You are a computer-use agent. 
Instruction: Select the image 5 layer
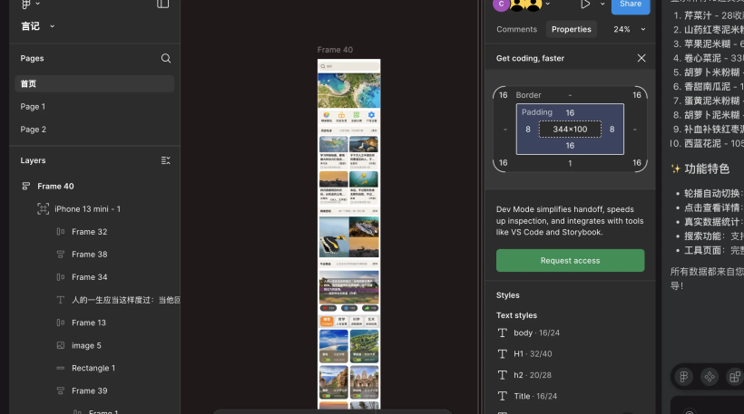[86, 345]
